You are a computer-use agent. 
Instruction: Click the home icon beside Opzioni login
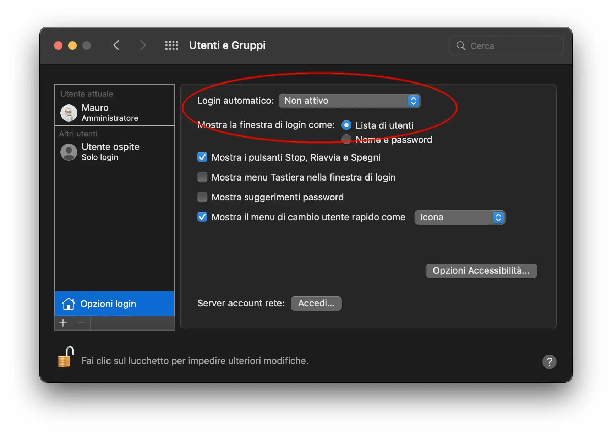tap(68, 304)
